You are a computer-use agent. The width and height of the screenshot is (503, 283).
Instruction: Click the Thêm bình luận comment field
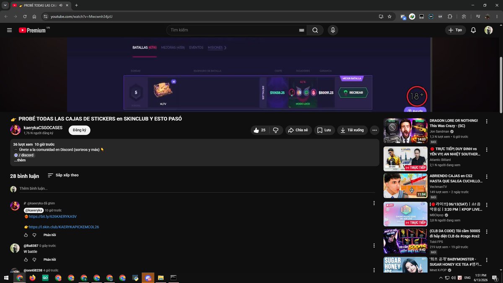(x=197, y=189)
